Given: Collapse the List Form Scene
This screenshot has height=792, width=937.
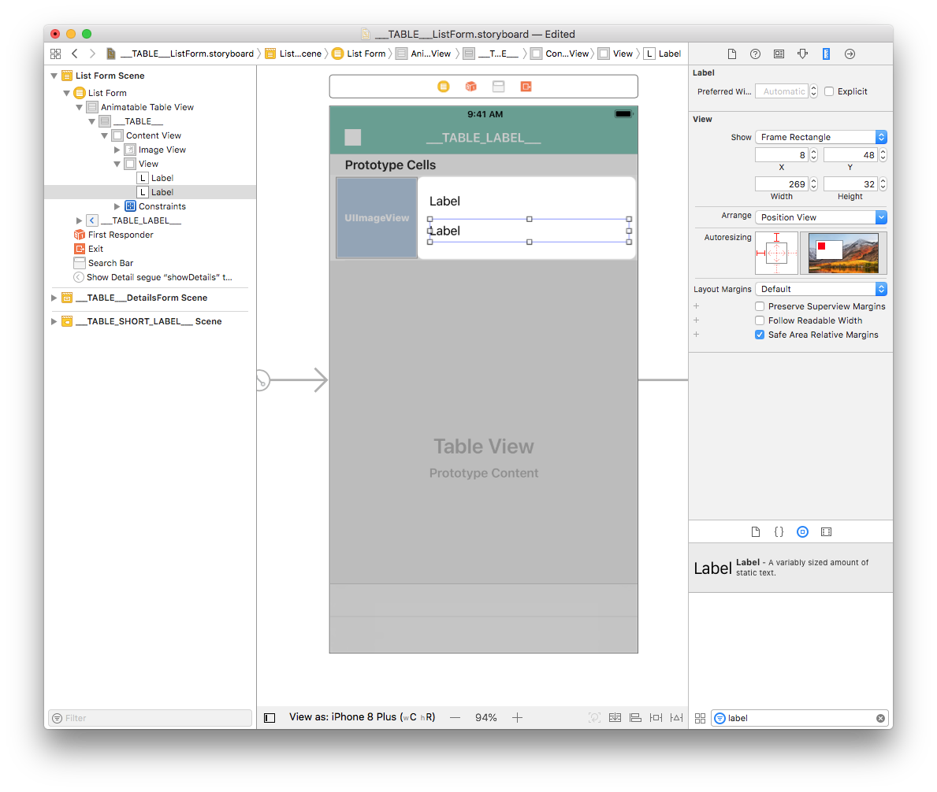Looking at the screenshot, I should tap(54, 76).
